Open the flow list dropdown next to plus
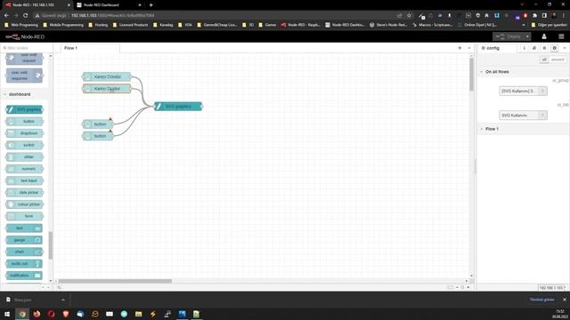Image resolution: width=570 pixels, height=320 pixels. tap(469, 48)
